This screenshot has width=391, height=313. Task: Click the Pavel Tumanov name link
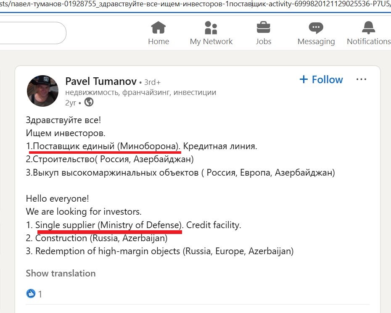point(101,81)
